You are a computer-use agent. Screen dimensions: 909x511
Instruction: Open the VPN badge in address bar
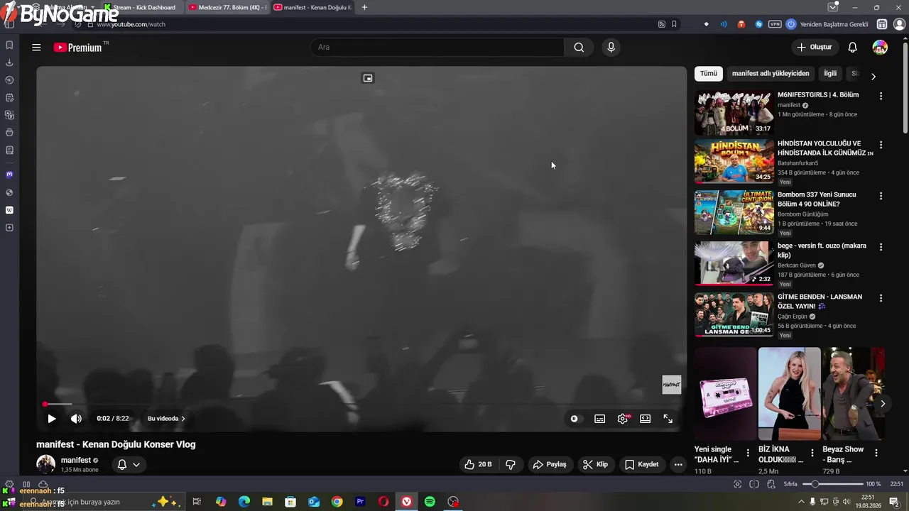775,24
